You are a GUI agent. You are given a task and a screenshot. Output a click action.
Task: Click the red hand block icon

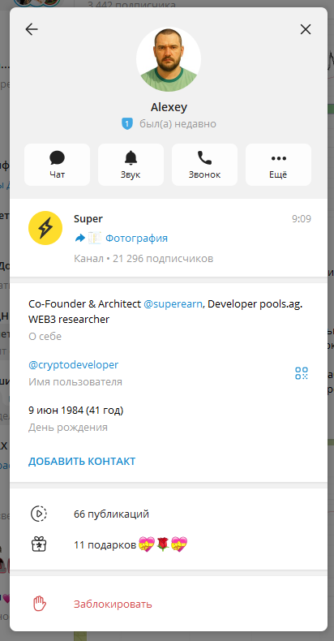[x=39, y=604]
